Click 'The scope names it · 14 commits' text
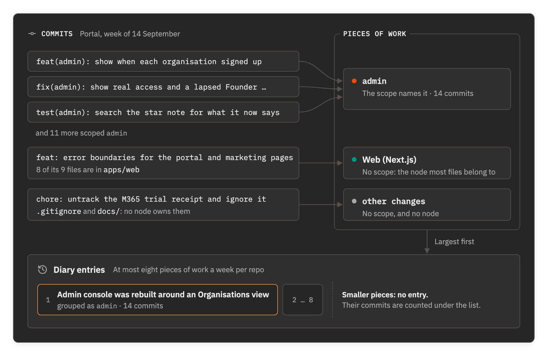The image size is (548, 356). tap(418, 93)
